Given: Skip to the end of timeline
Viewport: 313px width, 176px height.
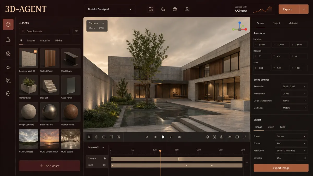Looking at the screenshot, I should coord(180,137).
